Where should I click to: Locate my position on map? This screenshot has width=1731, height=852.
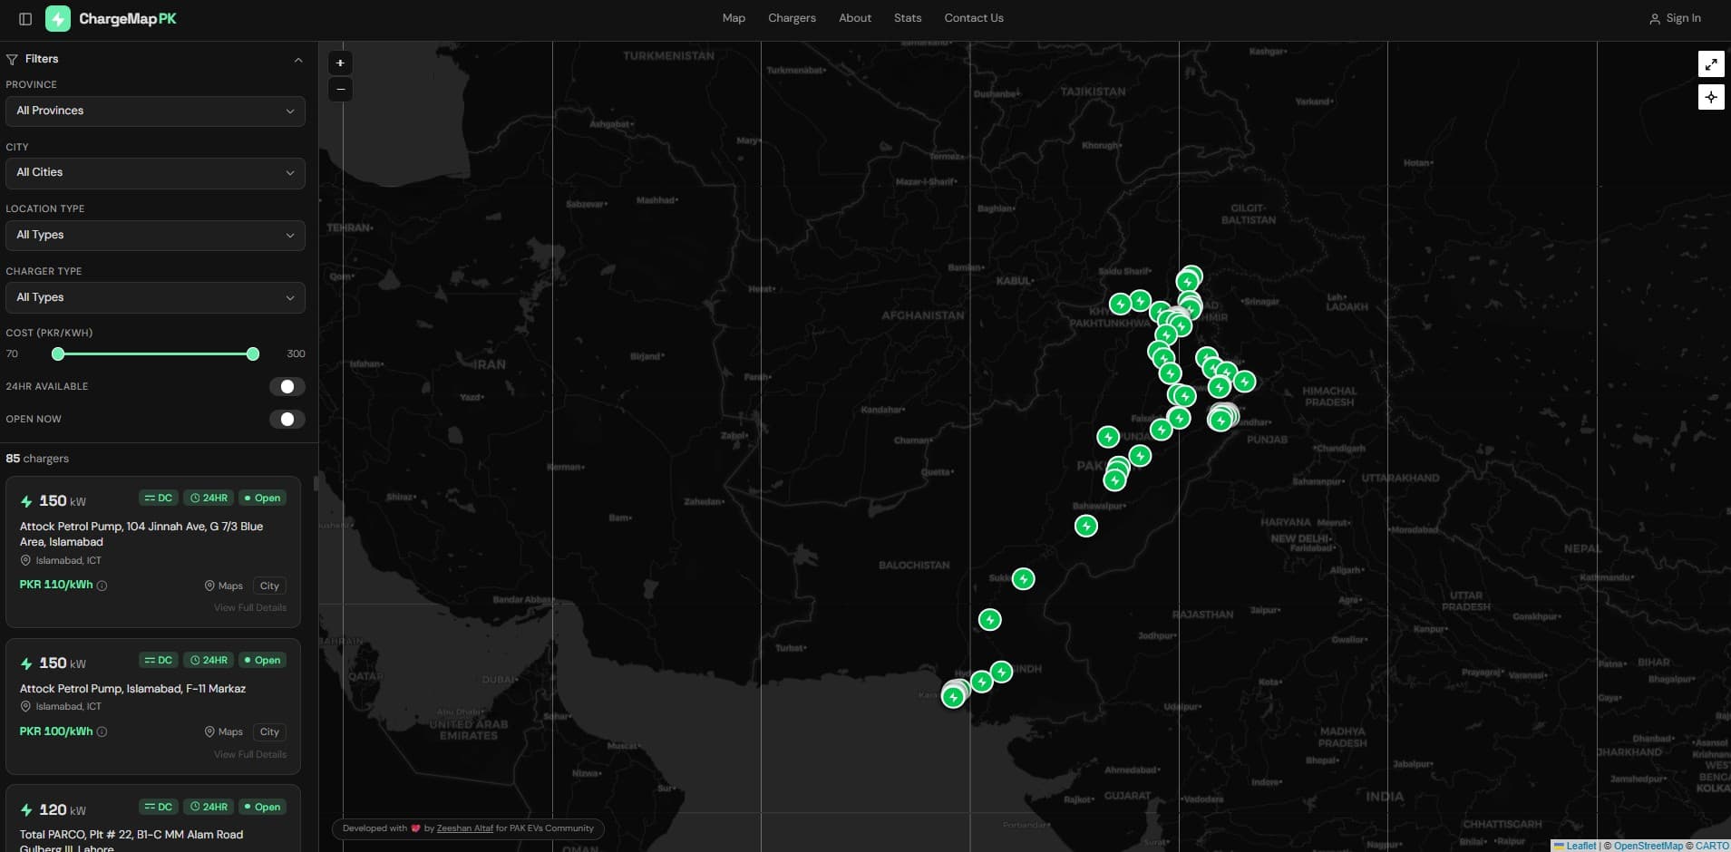point(1710,97)
